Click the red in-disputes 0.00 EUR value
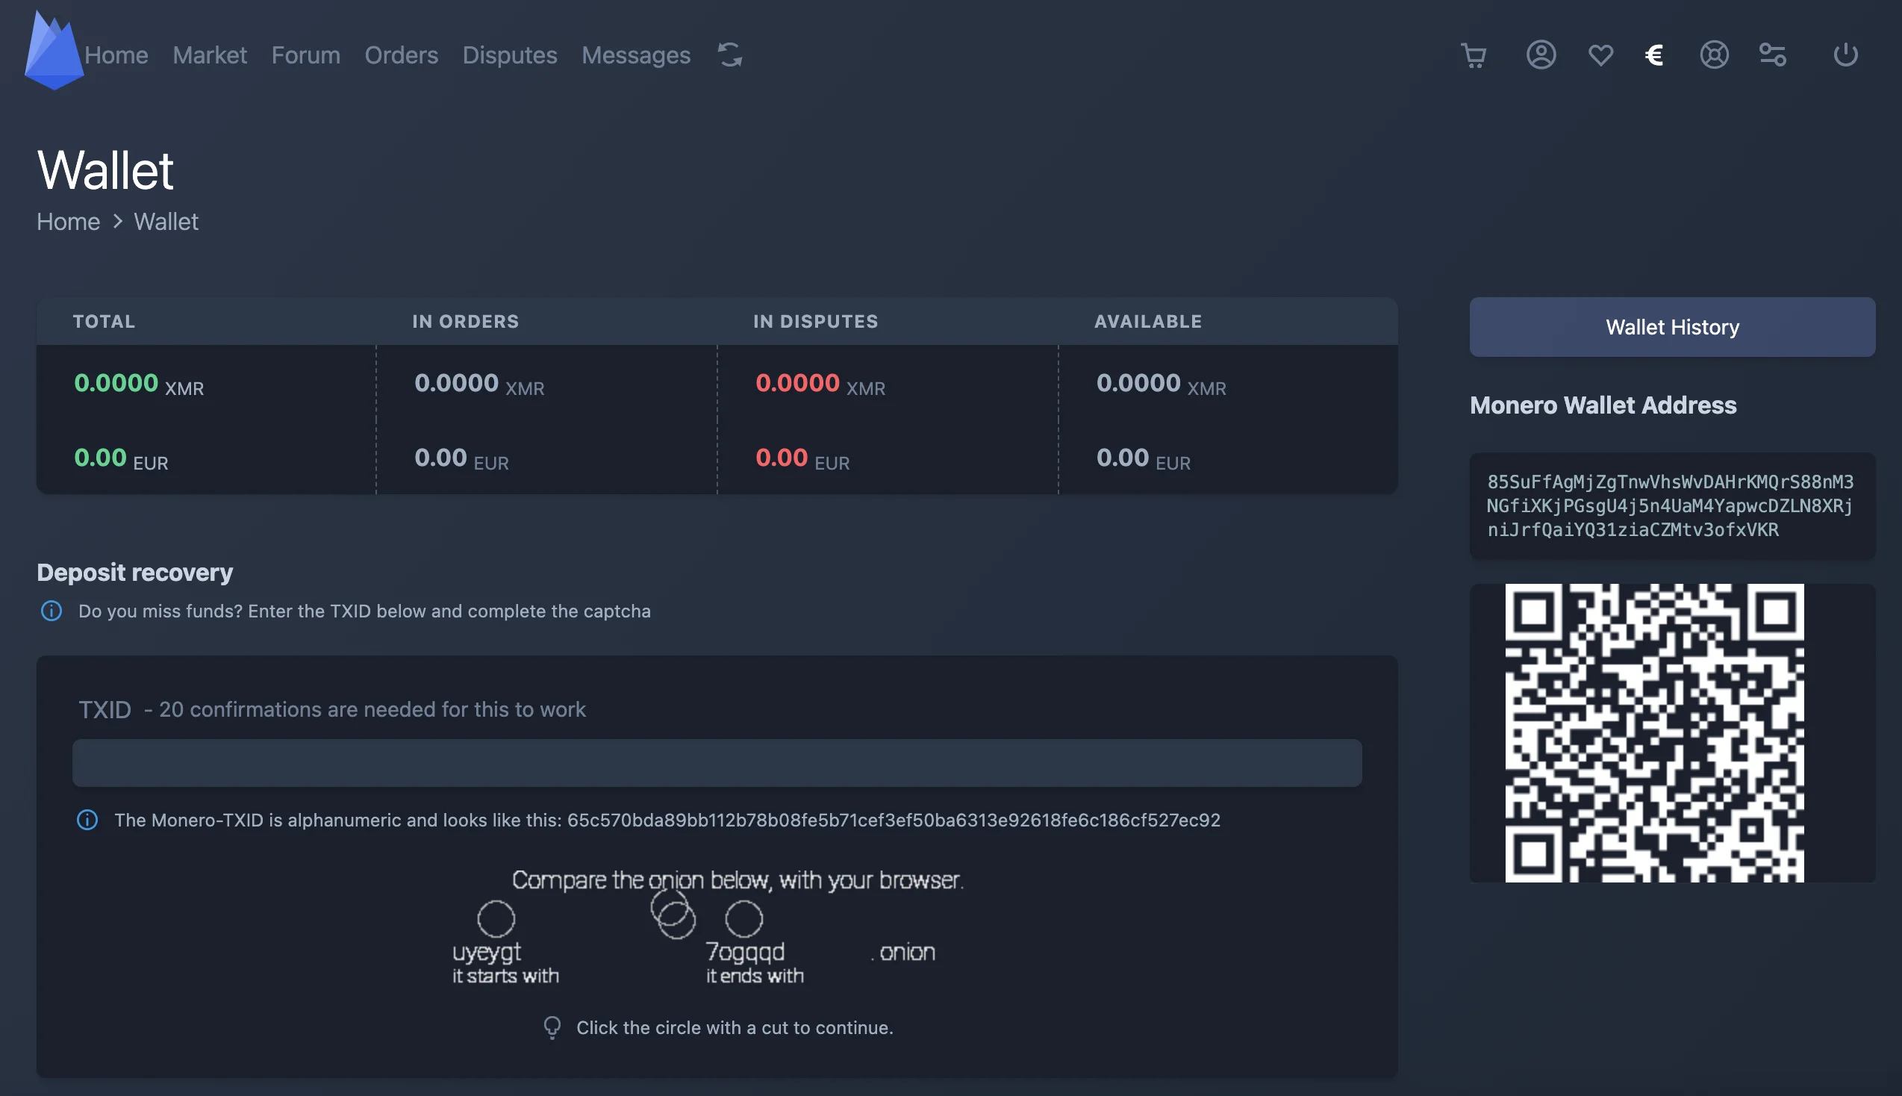Viewport: 1902px width, 1096px height. [802, 458]
